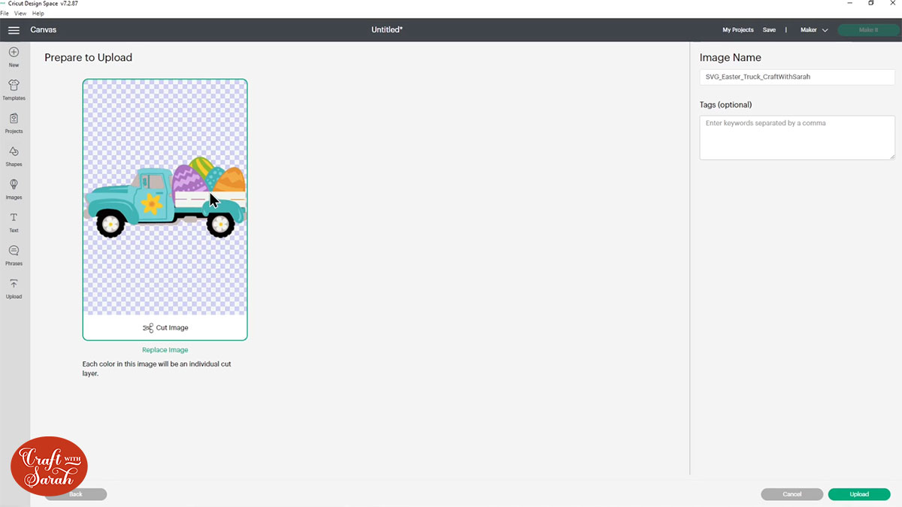Open the Images panel
Image resolution: width=902 pixels, height=507 pixels.
point(14,188)
